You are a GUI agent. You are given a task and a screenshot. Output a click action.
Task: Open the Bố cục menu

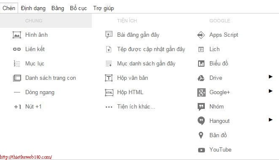tap(78, 8)
